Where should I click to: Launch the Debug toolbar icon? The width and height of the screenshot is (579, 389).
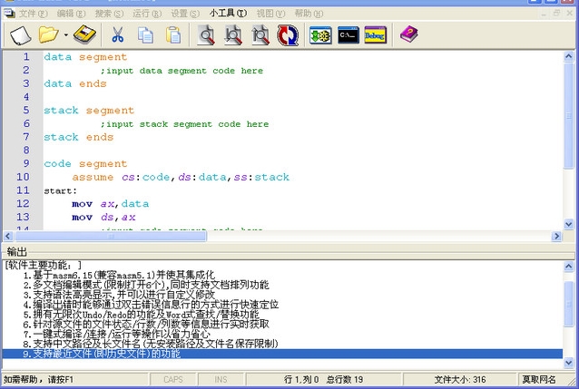click(374, 35)
